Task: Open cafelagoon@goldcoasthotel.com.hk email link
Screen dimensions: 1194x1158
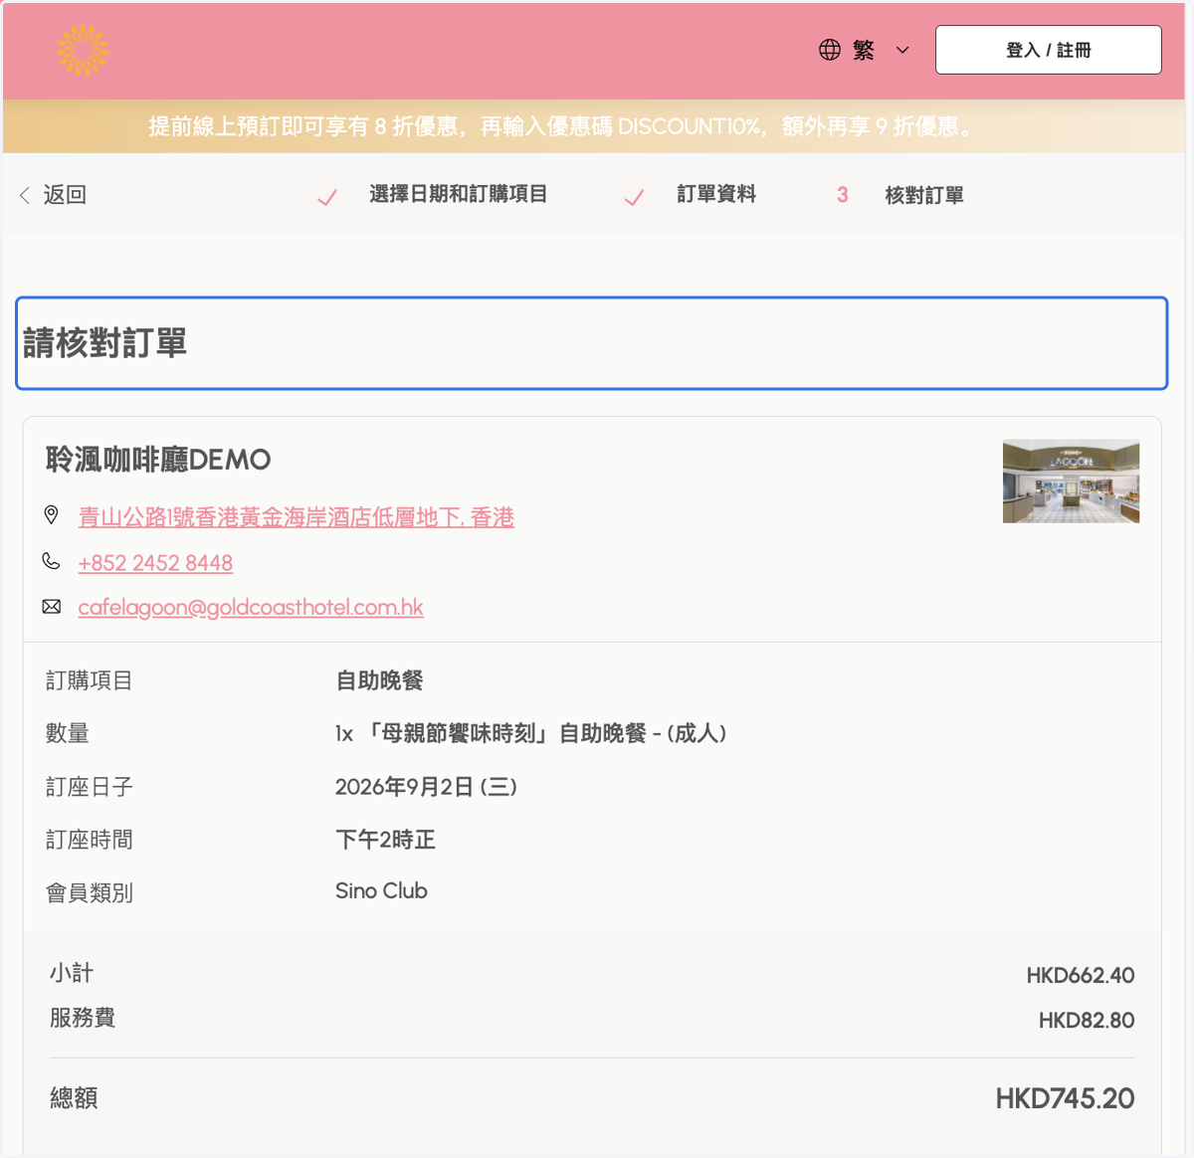Action: coord(251,607)
